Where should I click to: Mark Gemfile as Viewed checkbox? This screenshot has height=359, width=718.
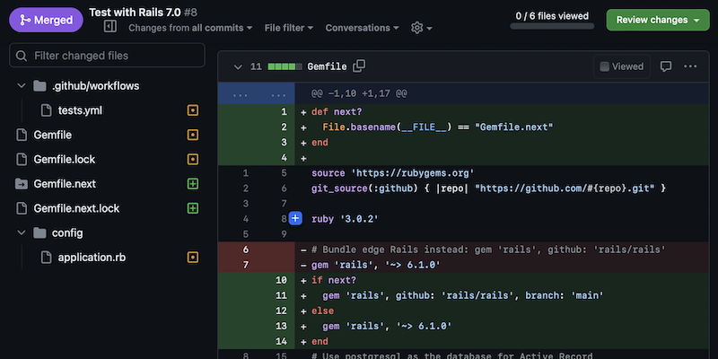point(604,66)
